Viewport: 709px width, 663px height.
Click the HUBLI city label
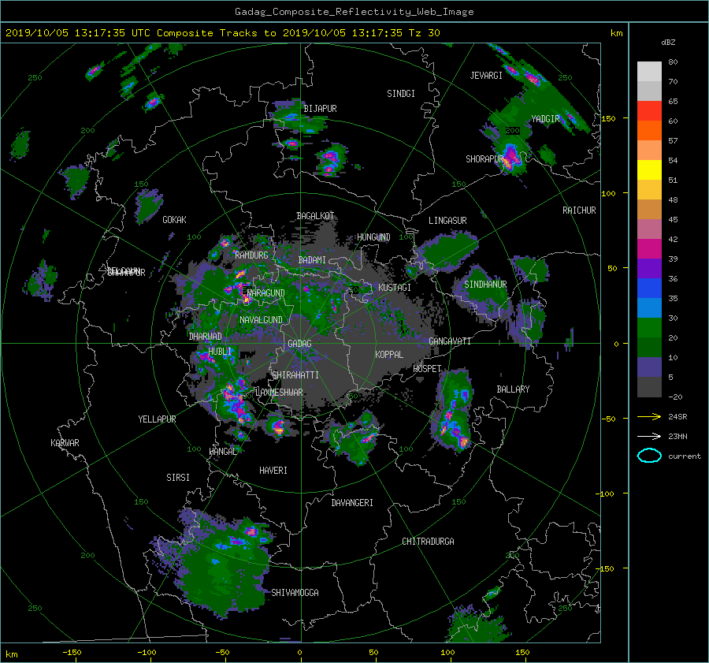[219, 352]
